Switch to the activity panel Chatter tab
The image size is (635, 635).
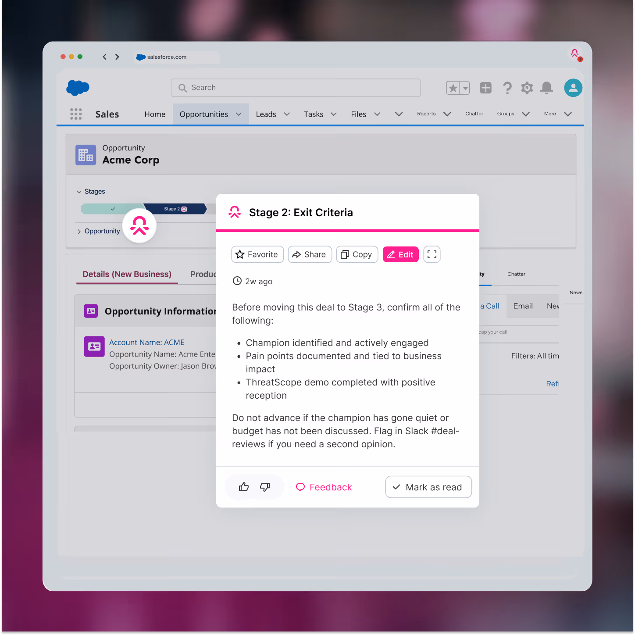516,274
